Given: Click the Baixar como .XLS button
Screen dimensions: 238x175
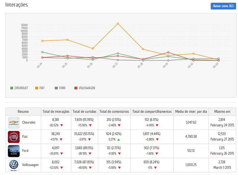Looking at the screenshot, I should [223, 6].
